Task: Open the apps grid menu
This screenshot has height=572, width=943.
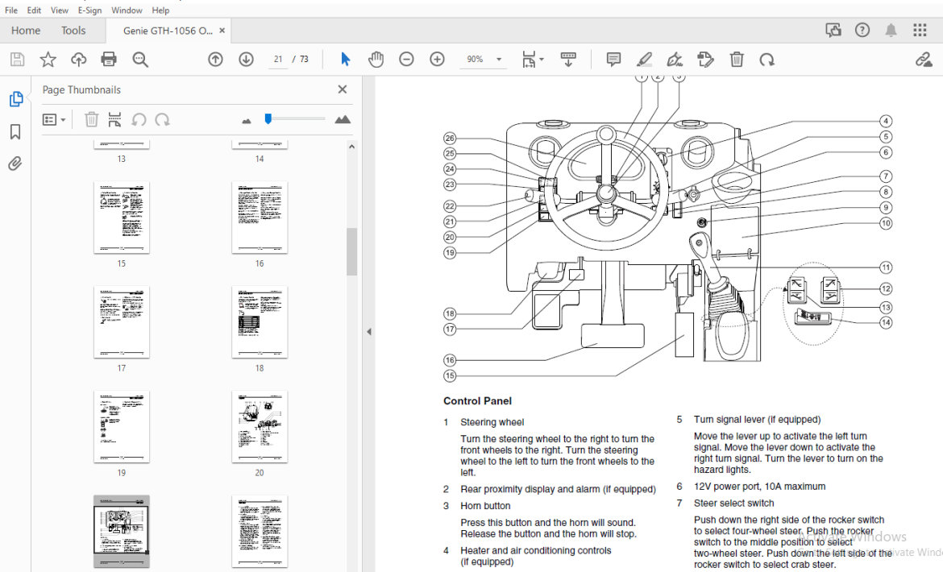Action: pyautogui.click(x=920, y=30)
